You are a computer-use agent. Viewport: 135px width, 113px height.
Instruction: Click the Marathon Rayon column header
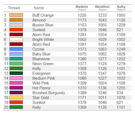102,8
